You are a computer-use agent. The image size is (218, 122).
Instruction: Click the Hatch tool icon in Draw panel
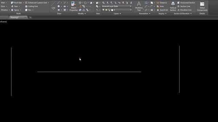click(x=65, y=10)
